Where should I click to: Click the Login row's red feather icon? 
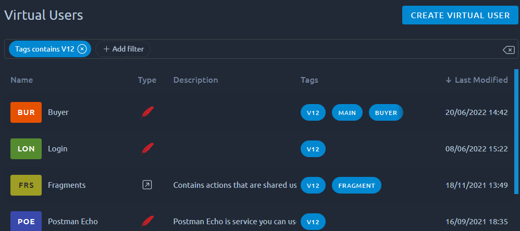coord(147,149)
